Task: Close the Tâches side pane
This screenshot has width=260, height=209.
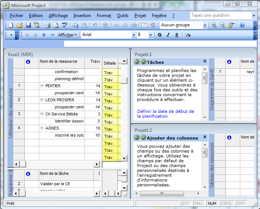Action: [205, 61]
